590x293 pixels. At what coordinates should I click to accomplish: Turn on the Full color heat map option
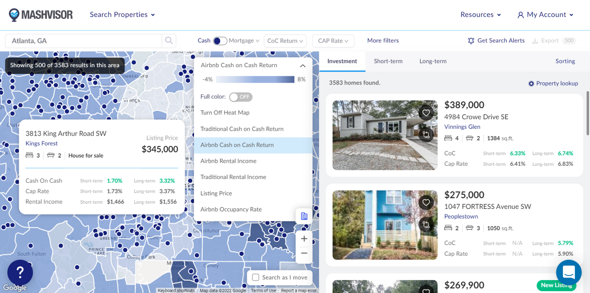pos(241,97)
